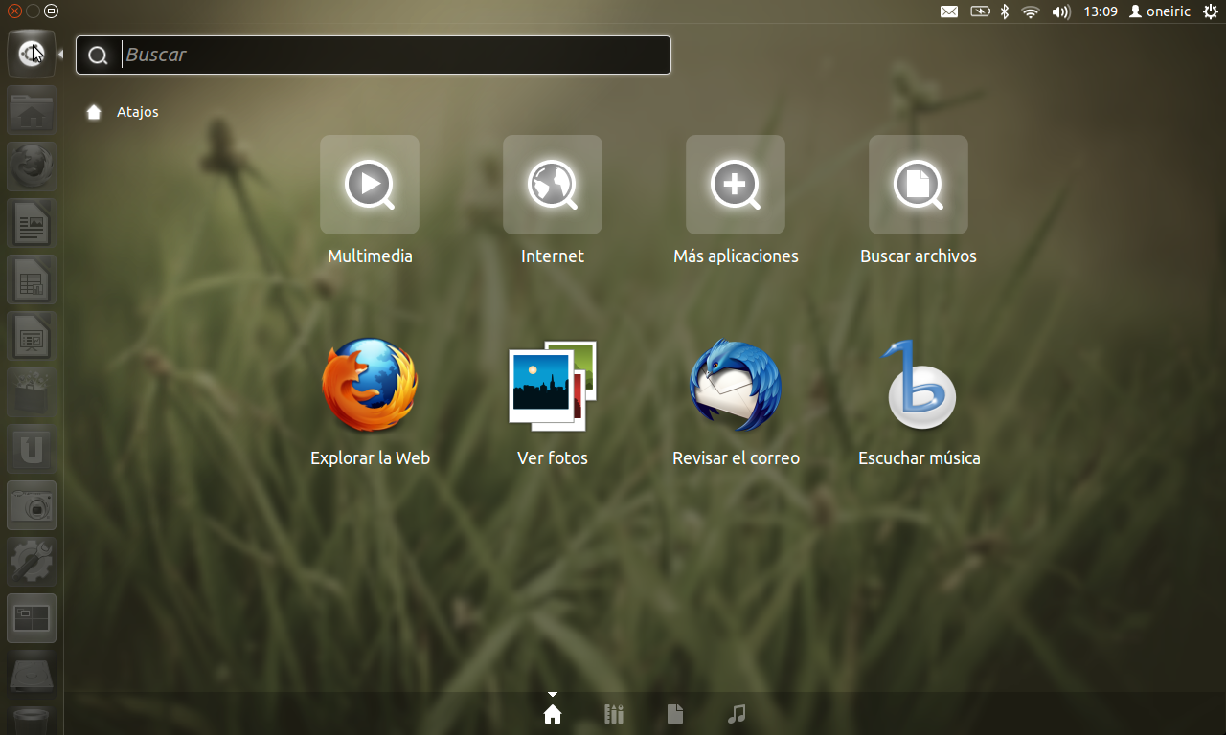
Task: Launch Firefox via Explorar la Web
Action: pos(370,386)
